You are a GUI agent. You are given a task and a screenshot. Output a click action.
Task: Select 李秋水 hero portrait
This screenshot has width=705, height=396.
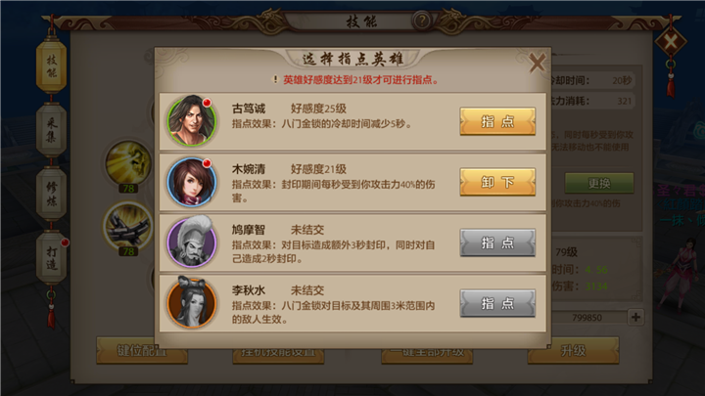click(192, 302)
